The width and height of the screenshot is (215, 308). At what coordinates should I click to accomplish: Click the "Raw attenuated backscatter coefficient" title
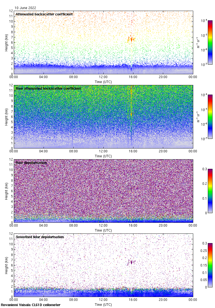pos(48,88)
